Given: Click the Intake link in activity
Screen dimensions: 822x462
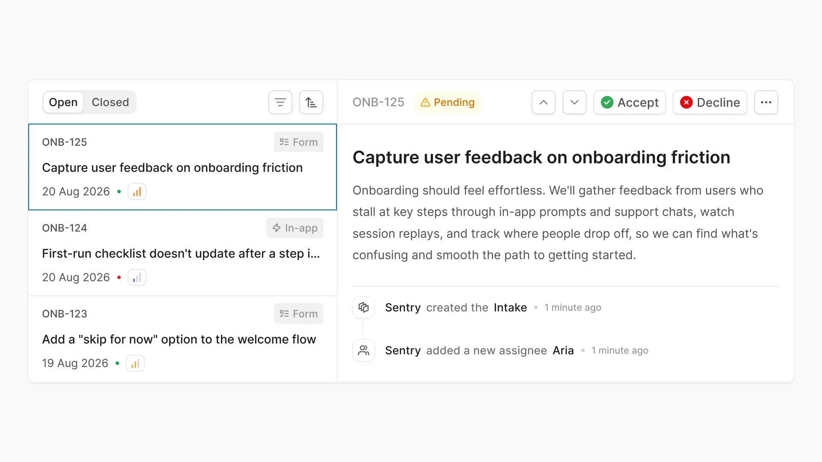Looking at the screenshot, I should (x=510, y=308).
